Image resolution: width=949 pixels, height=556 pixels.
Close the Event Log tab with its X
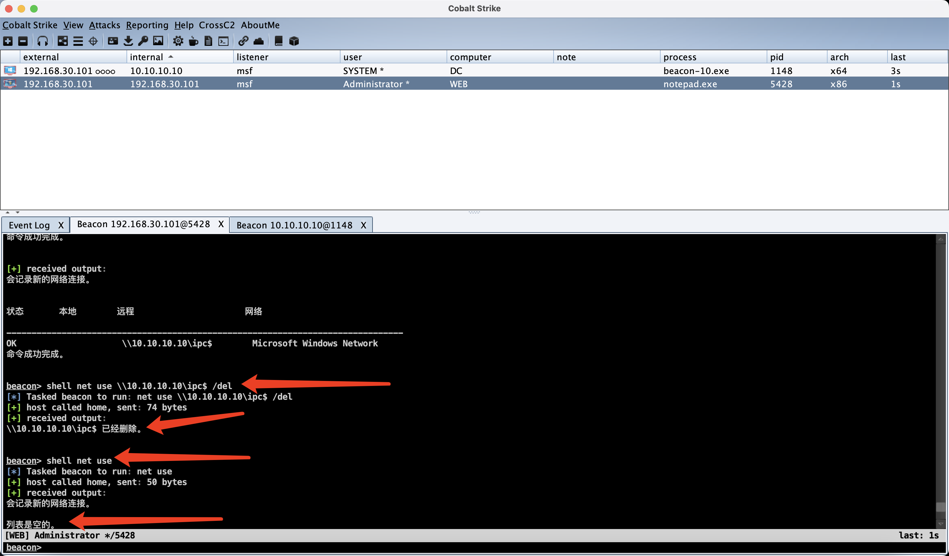61,225
